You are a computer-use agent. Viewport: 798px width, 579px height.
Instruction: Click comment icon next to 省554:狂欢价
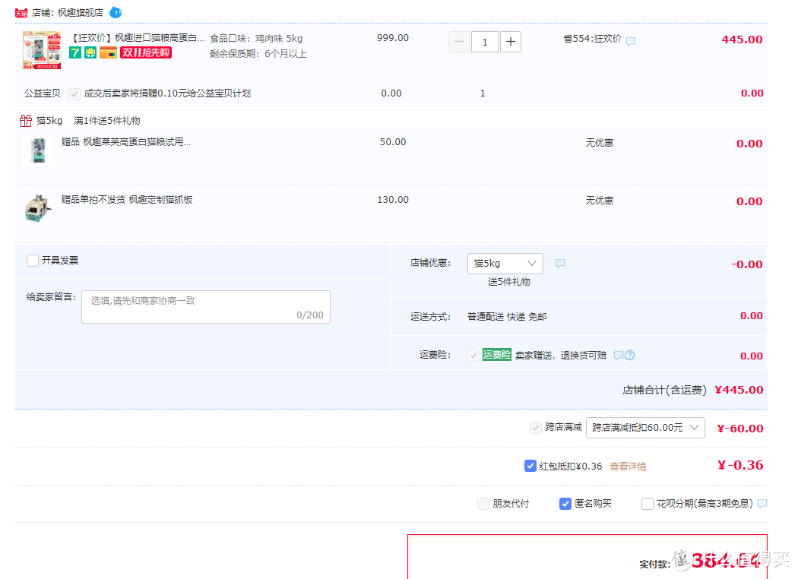pyautogui.click(x=631, y=41)
